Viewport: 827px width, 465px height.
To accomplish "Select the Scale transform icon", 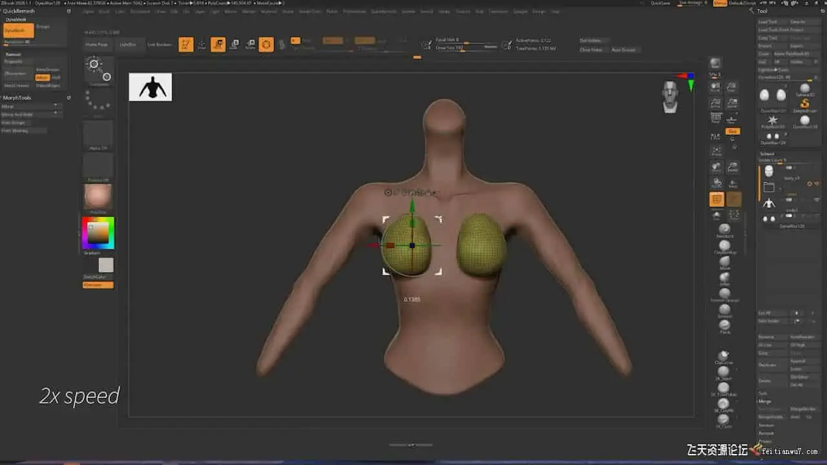I will [x=234, y=45].
